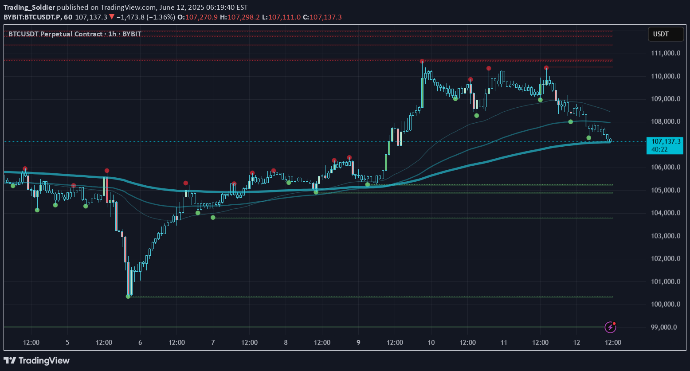Viewport: 690px width, 371px height.
Task: Click the 105,000.0 price axis label
Action: point(666,190)
